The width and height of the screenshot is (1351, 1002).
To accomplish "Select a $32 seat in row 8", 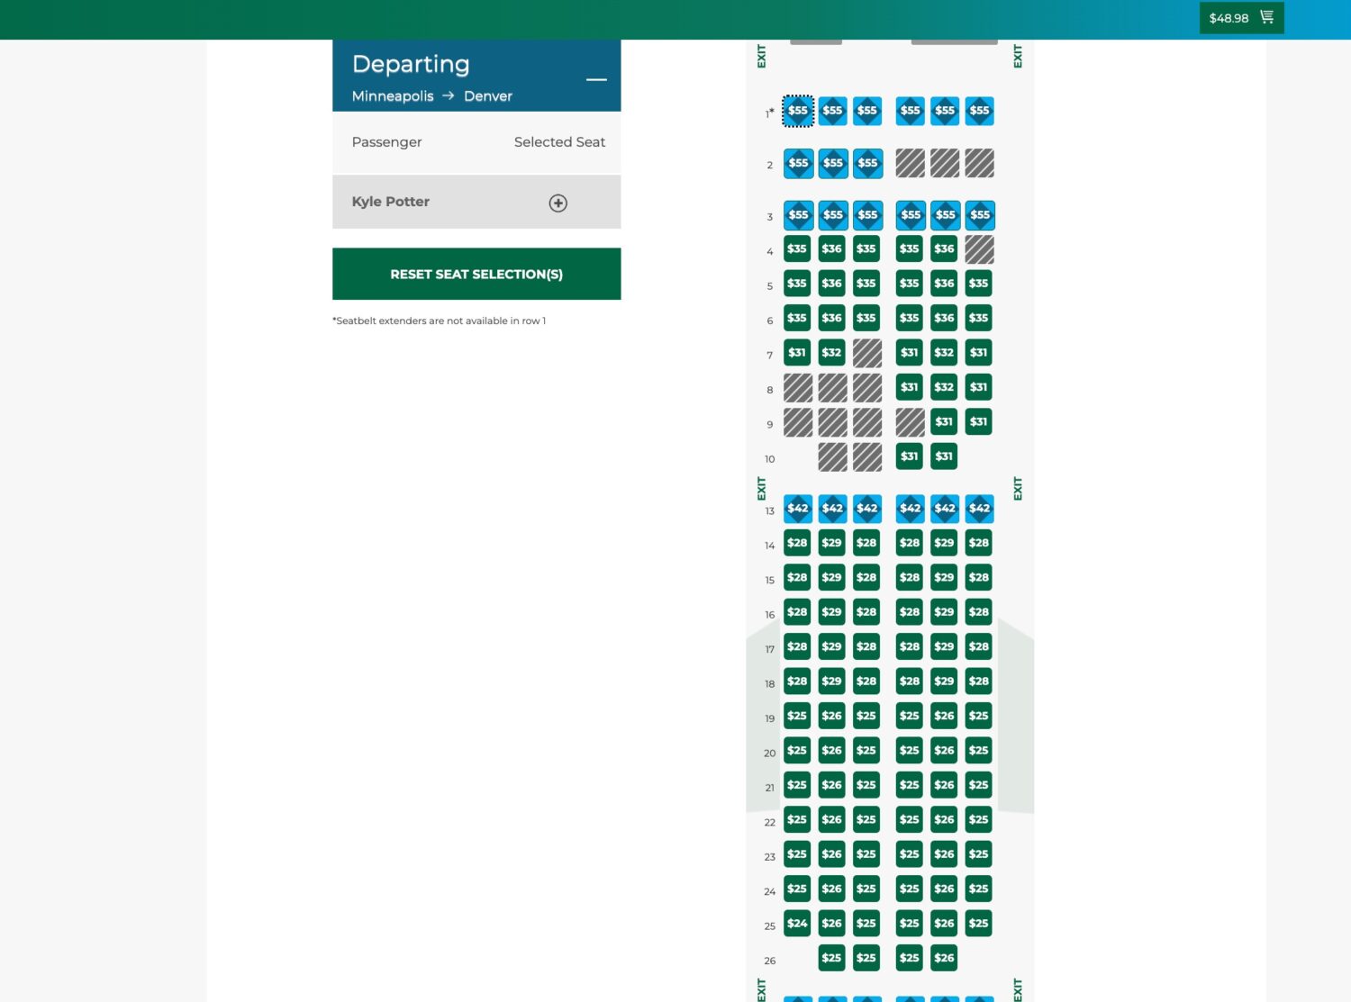I will [944, 387].
